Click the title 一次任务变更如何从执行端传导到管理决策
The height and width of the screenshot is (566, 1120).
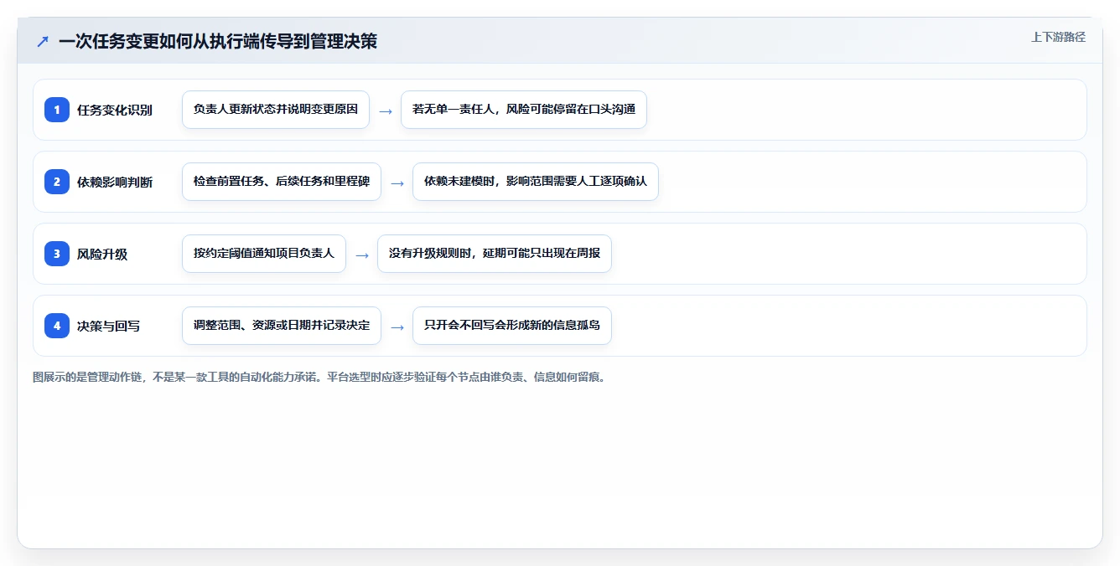click(218, 41)
